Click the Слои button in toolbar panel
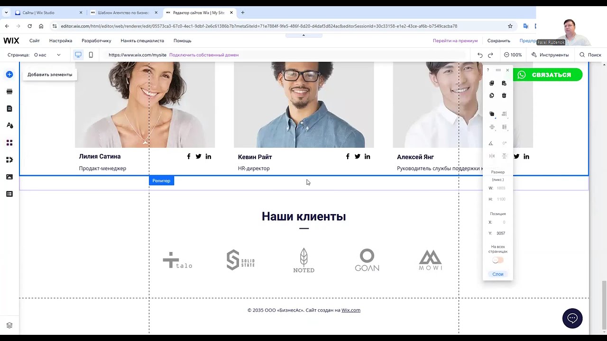607x341 pixels. [498, 274]
